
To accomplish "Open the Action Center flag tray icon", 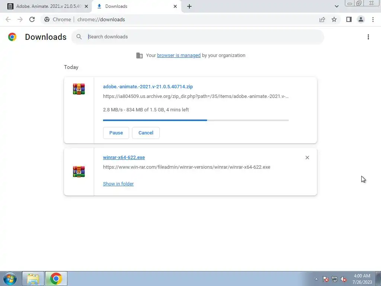I will pyautogui.click(x=326, y=279).
